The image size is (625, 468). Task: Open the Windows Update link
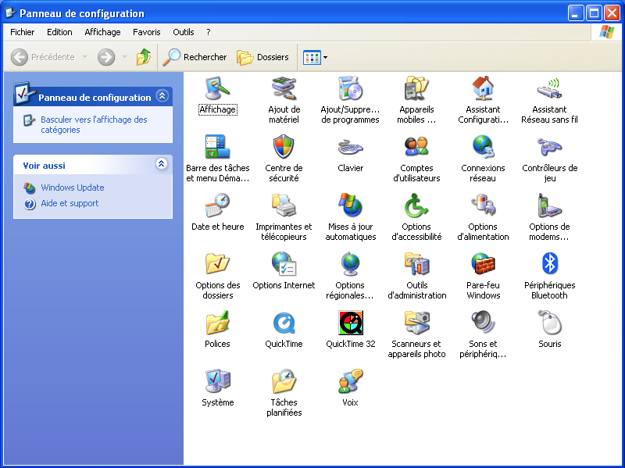point(72,188)
